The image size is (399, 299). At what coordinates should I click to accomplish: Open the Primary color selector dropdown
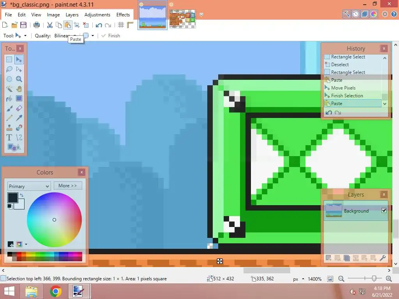(29, 186)
